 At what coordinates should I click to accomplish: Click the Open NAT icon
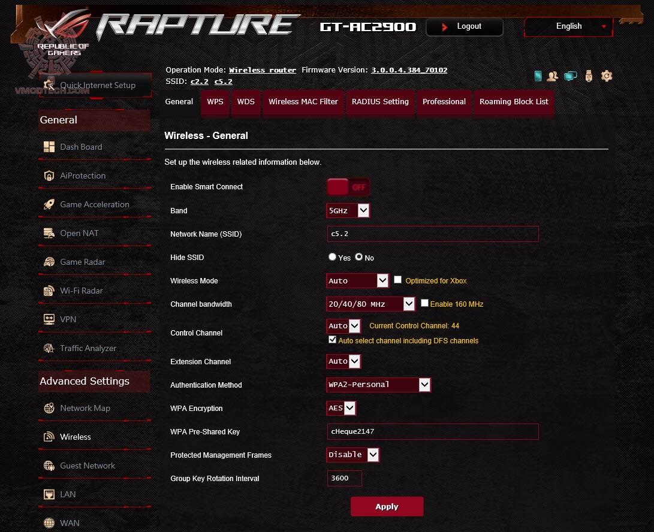pos(49,233)
